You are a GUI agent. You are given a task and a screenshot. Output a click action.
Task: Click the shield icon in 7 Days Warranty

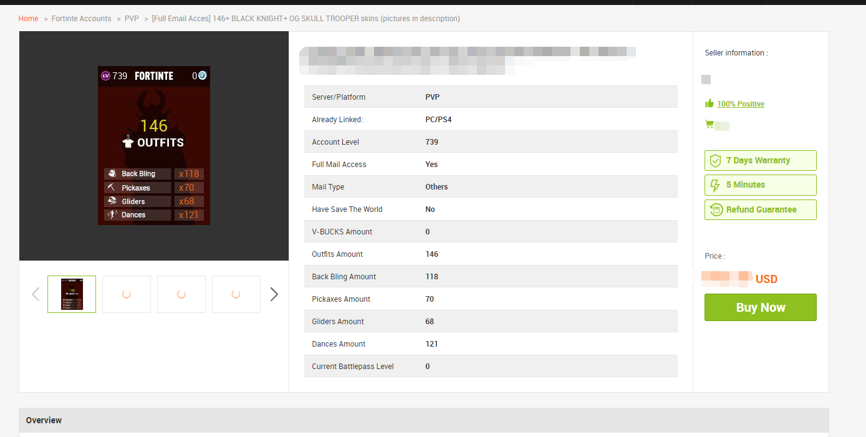coord(716,161)
